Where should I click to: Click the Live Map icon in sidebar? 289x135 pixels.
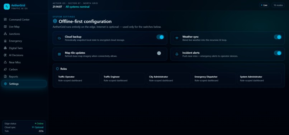pyautogui.click(x=5, y=27)
